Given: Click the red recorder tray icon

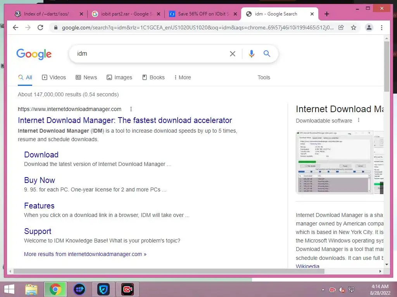Looking at the screenshot, I should (332, 290).
